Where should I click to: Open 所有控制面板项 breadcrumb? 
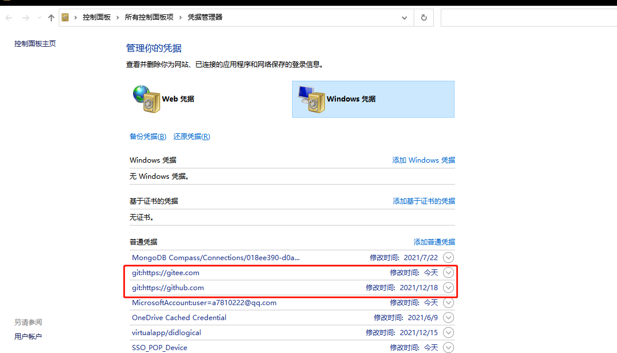tap(149, 17)
